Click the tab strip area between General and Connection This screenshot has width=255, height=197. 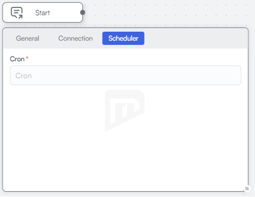[49, 38]
